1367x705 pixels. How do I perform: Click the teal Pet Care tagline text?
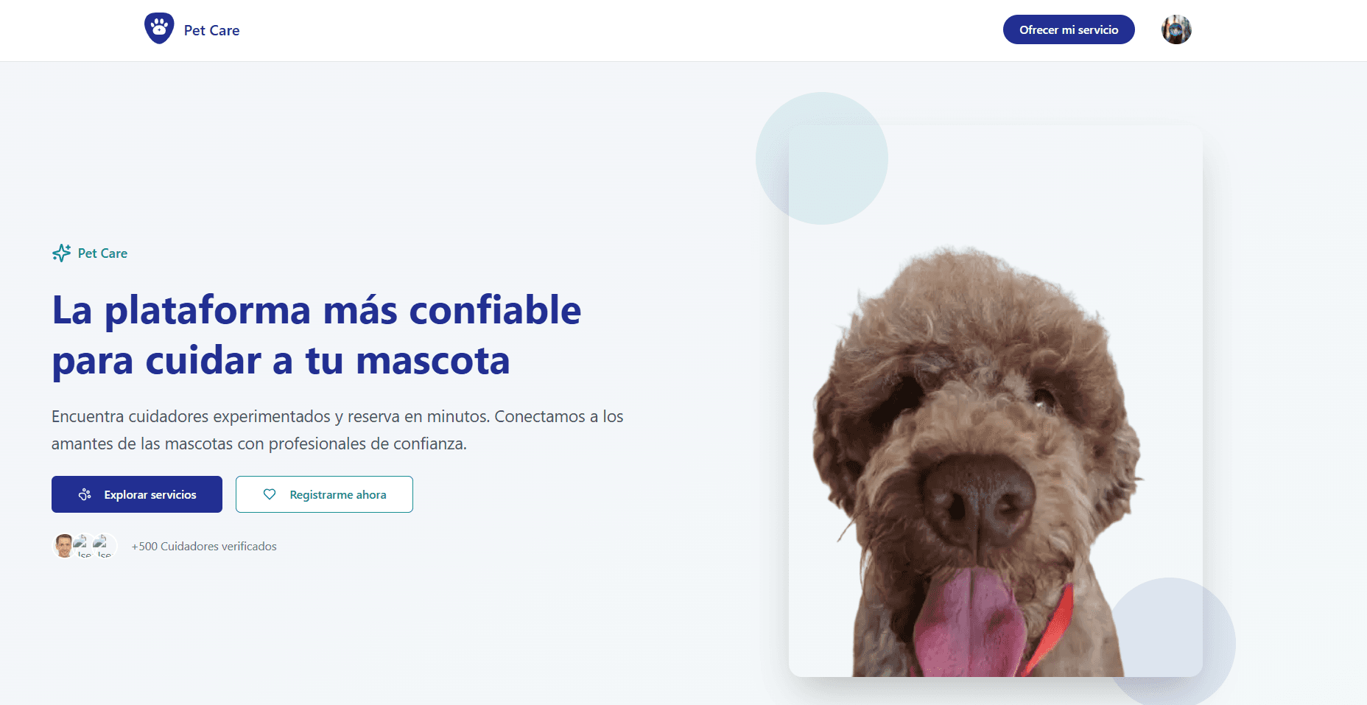102,253
